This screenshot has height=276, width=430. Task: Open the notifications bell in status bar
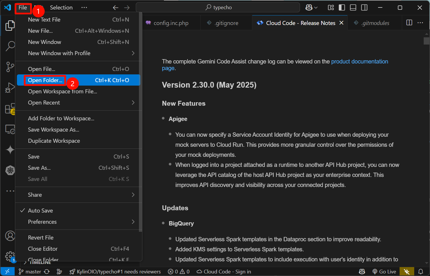tap(421, 271)
